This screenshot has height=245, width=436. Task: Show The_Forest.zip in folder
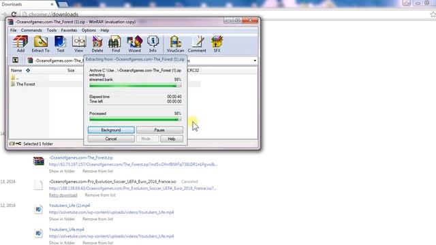62,171
